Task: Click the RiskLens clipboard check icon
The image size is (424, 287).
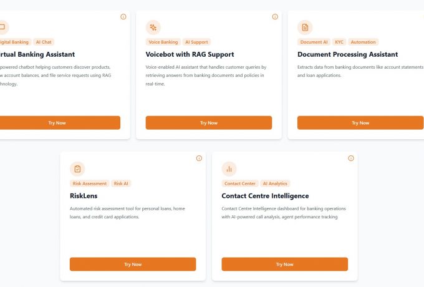Action: (77, 169)
